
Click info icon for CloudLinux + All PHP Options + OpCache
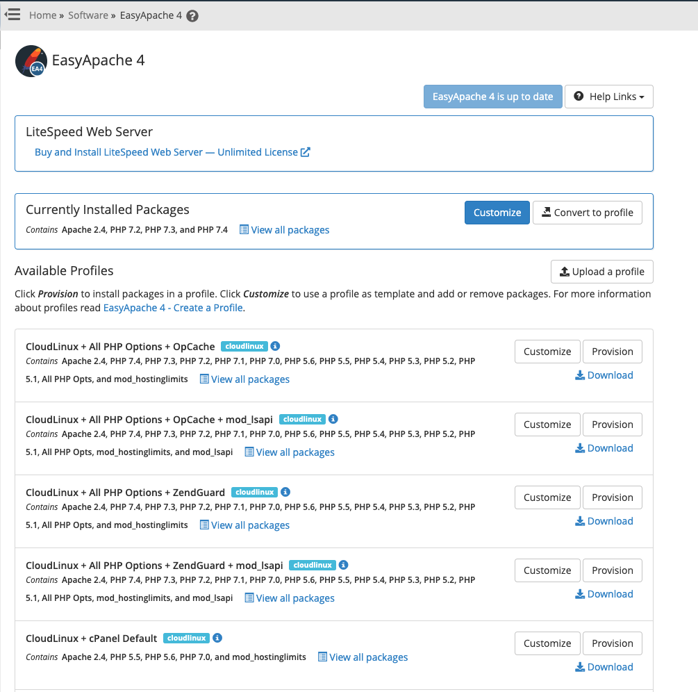(x=275, y=346)
